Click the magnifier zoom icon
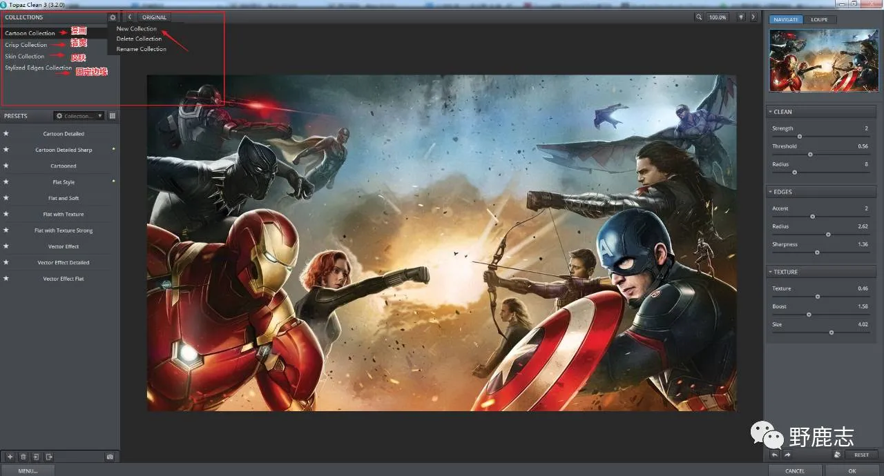 pos(699,17)
